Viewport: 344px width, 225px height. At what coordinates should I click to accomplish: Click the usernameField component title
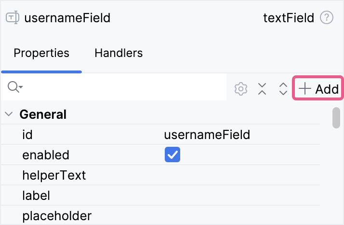(67, 18)
